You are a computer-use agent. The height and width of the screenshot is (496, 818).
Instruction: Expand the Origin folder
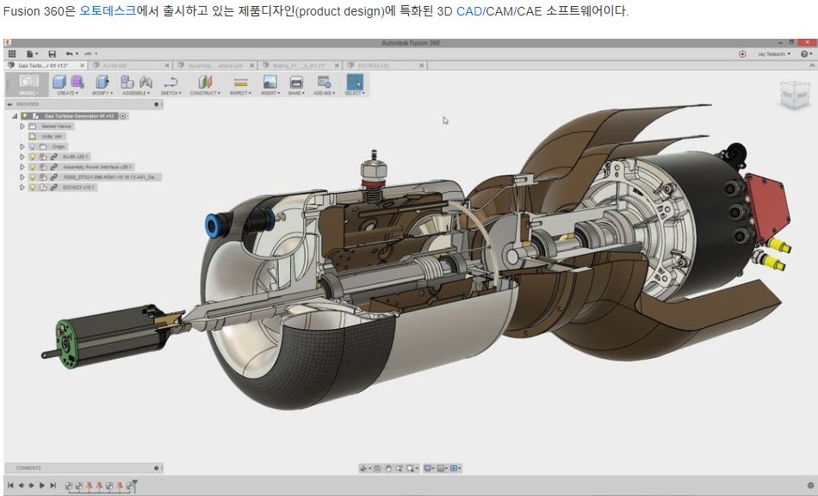pos(22,146)
